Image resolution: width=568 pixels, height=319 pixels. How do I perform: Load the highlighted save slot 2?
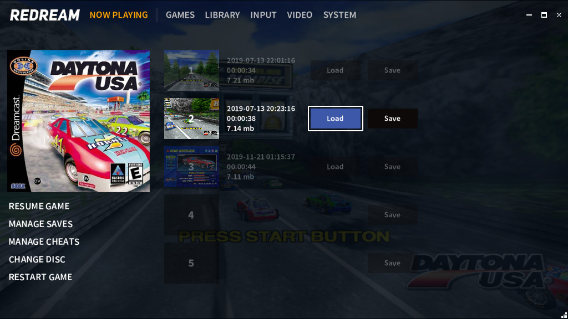(x=335, y=119)
